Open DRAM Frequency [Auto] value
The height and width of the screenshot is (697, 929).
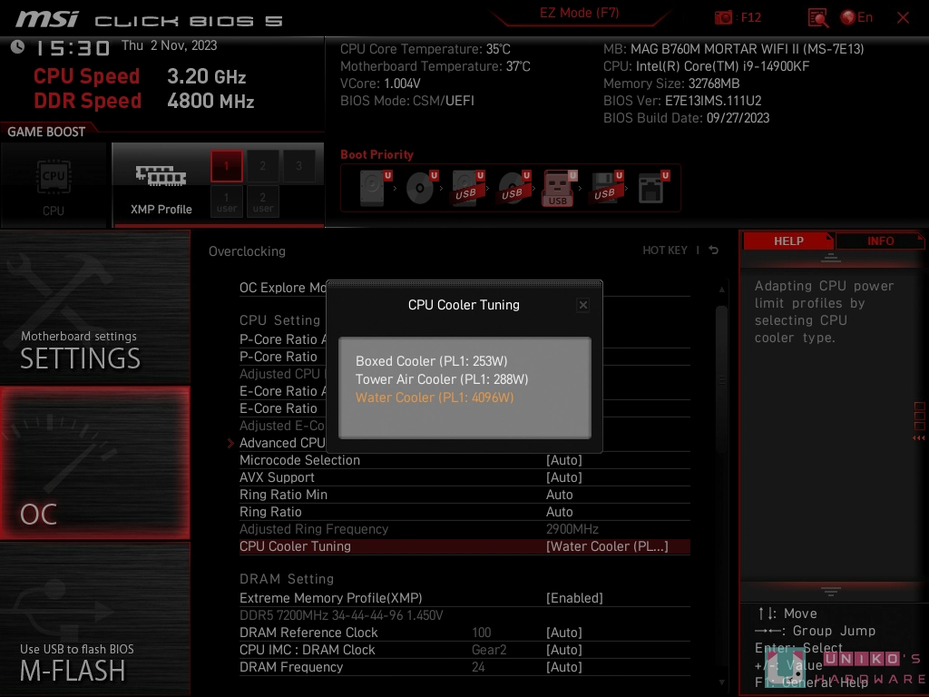(x=564, y=667)
